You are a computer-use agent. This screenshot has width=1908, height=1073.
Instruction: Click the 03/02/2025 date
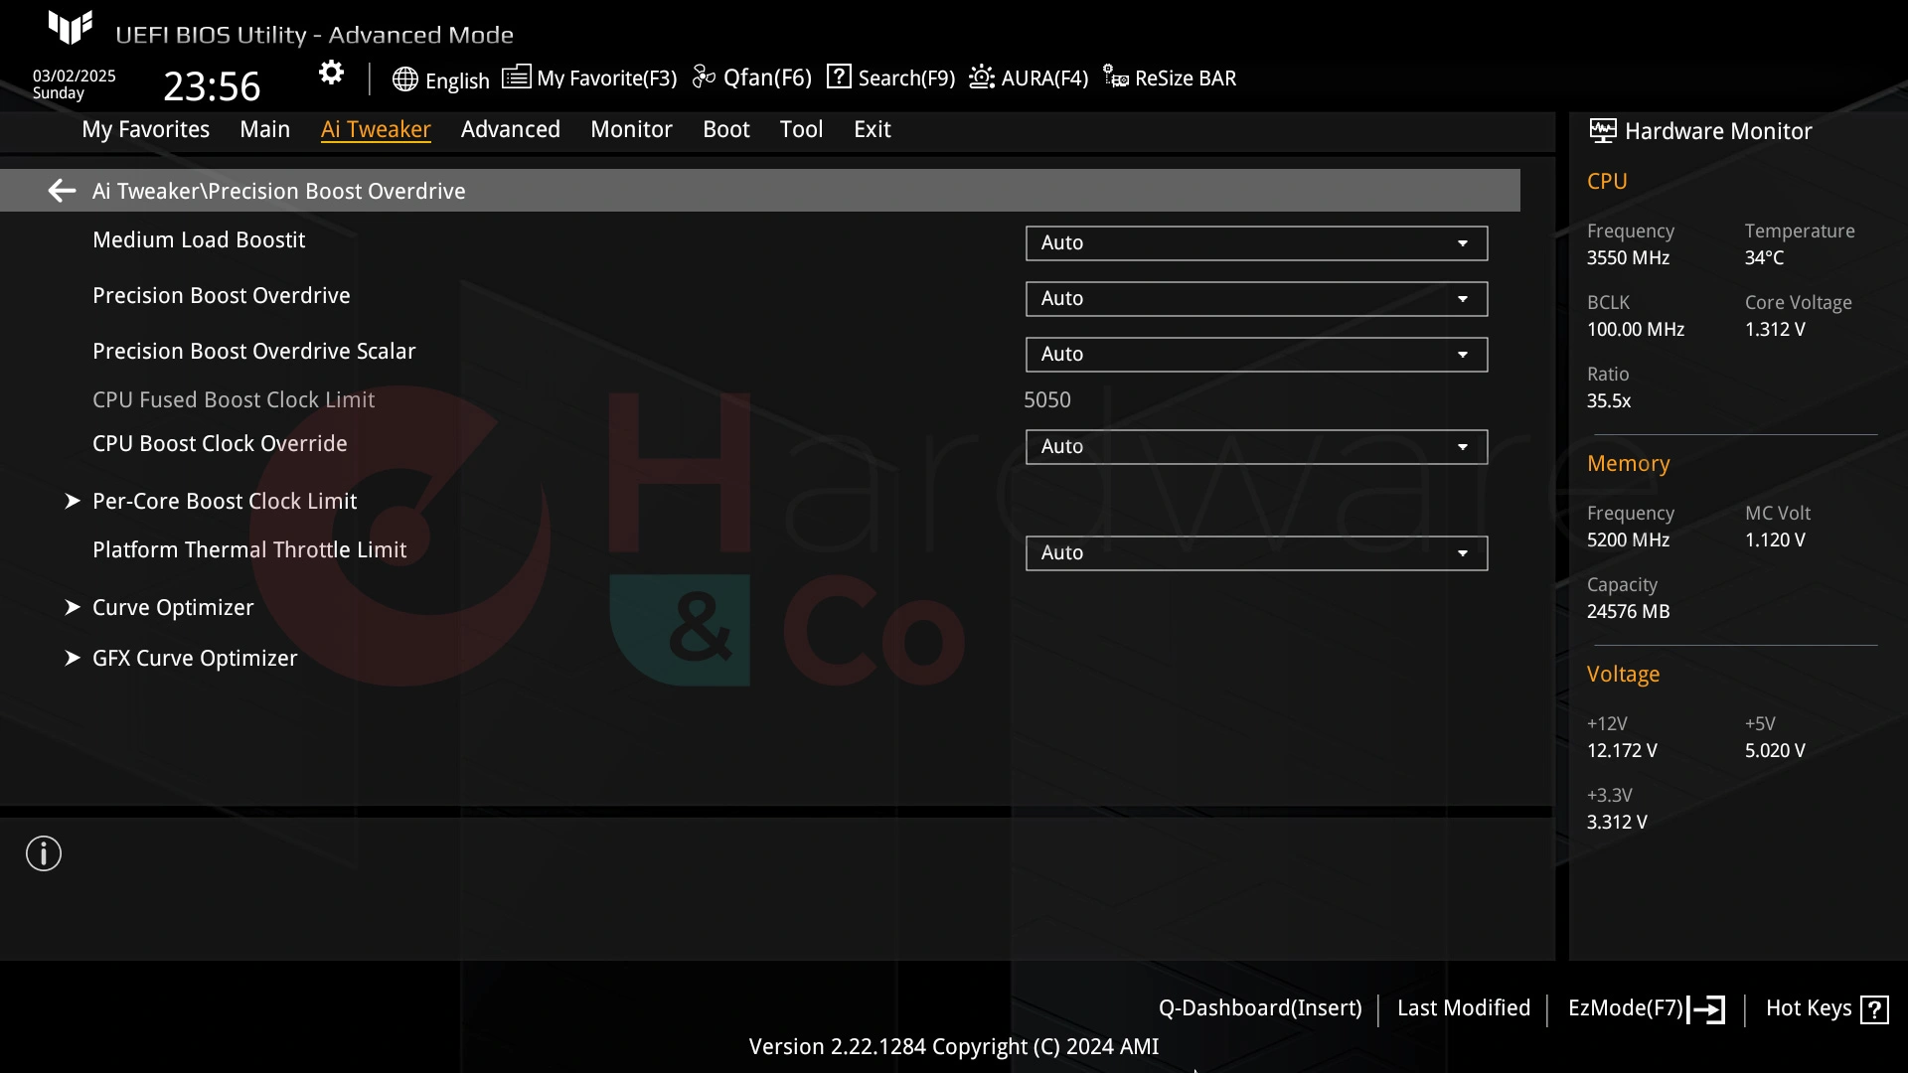coord(75,77)
